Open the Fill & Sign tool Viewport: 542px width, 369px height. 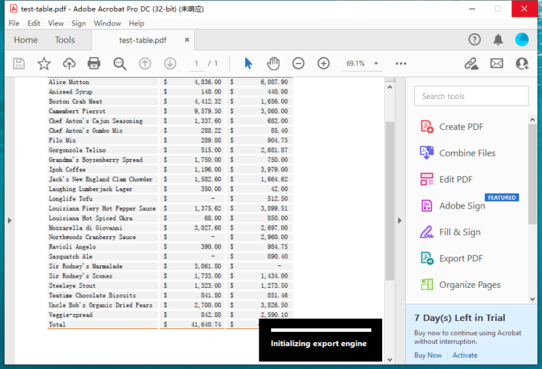[x=451, y=232]
